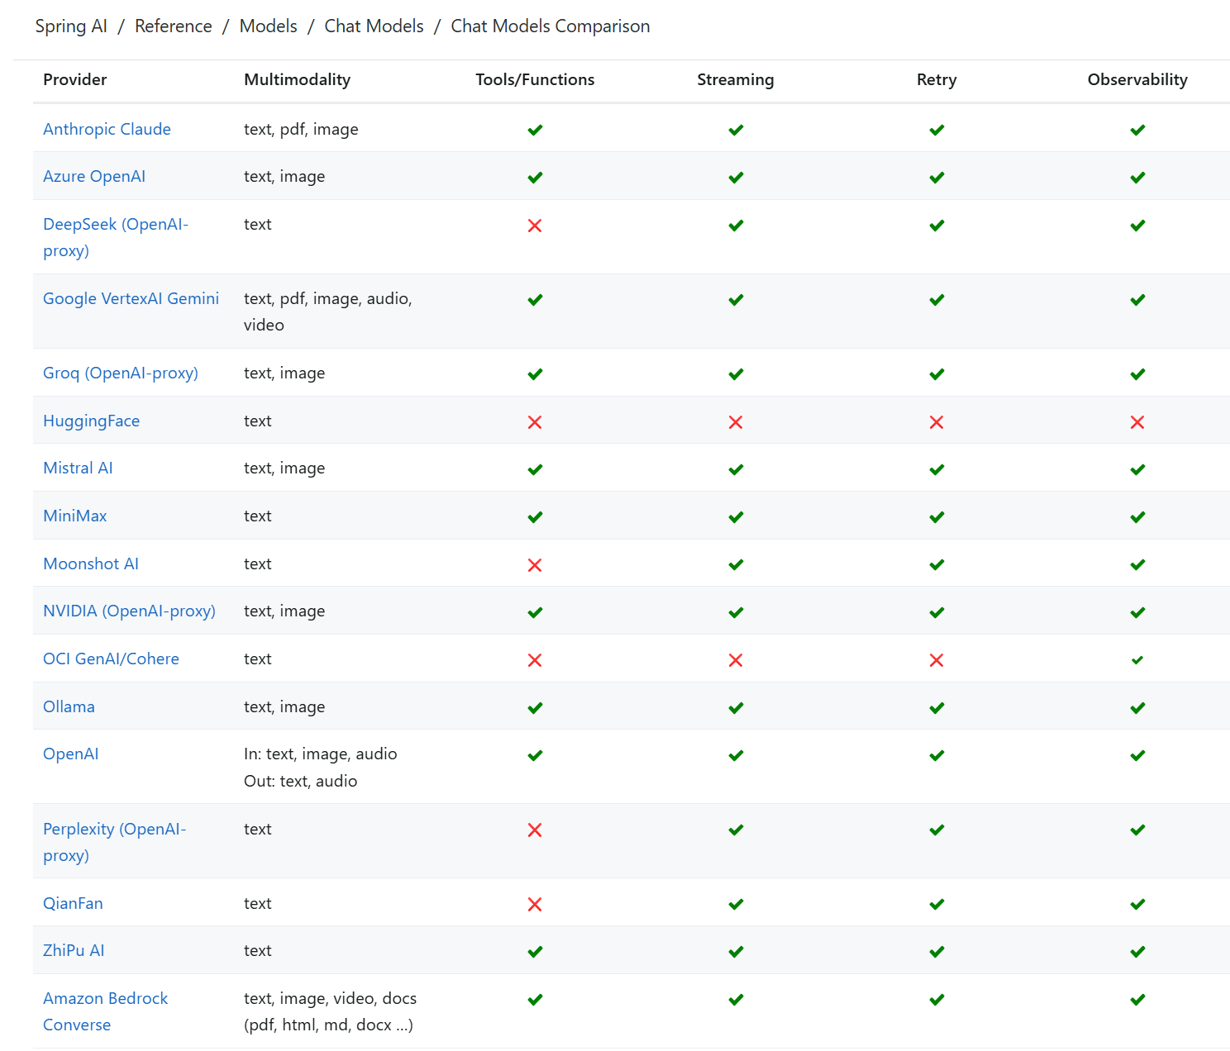The image size is (1230, 1051).
Task: Click 'text, pdf, image' multimodality cell
Action: coord(301,129)
